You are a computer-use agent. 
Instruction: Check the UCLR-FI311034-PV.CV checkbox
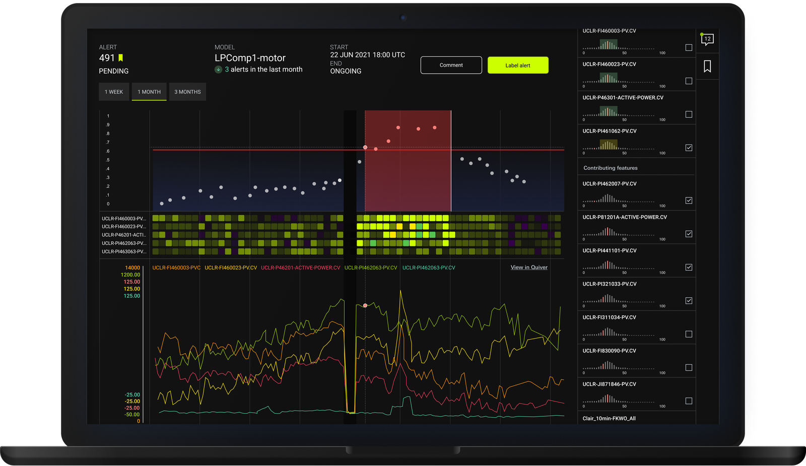click(x=689, y=334)
